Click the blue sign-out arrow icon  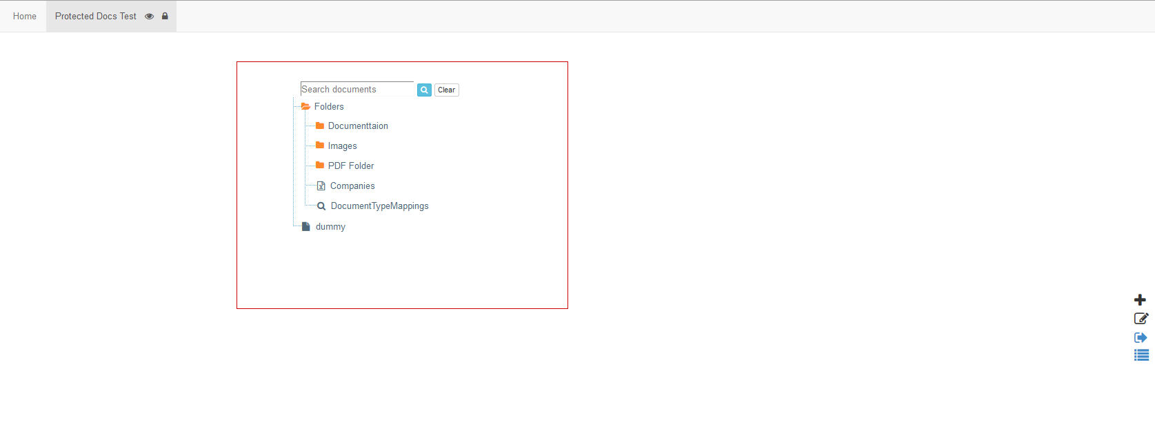(x=1141, y=337)
